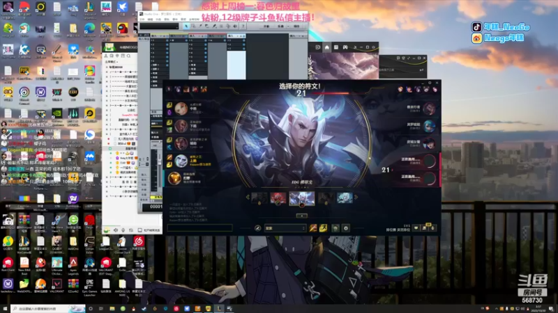This screenshot has width=558, height=313.
Task: Open the VALORANT desktop shortcut
Action: (57, 285)
